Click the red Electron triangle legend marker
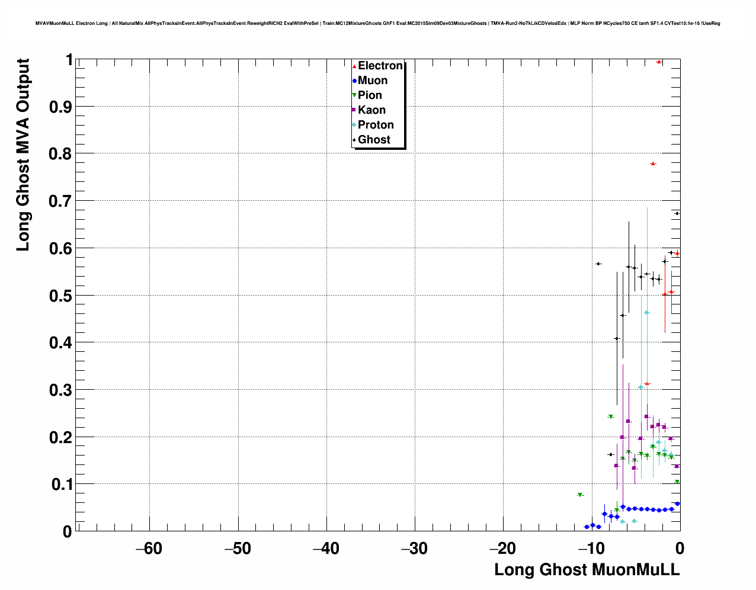The height and width of the screenshot is (590, 756). 354,66
